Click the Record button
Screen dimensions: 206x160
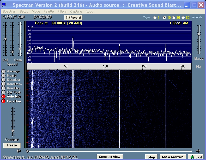coord(73,17)
